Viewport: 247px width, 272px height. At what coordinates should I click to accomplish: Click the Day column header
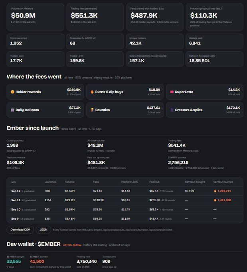(x=14, y=182)
